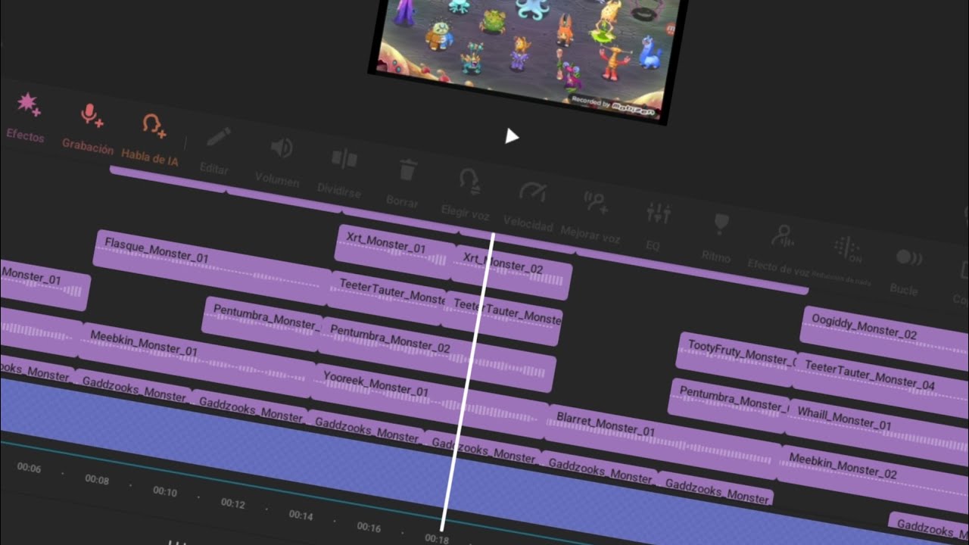Click the Borrar trash icon
The image size is (969, 545).
point(407,170)
